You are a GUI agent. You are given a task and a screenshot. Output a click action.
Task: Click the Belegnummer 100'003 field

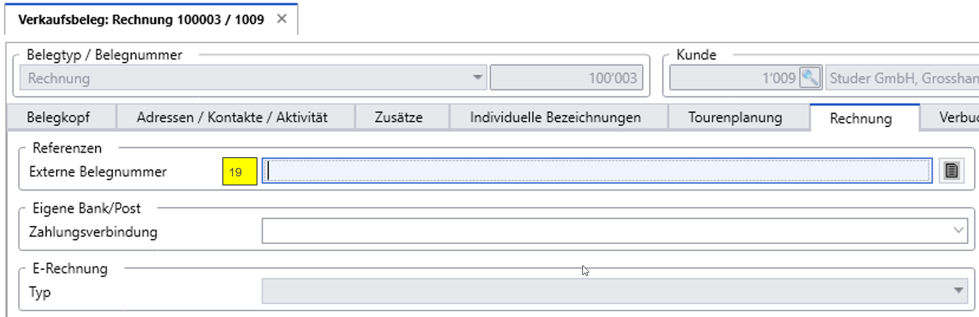click(566, 78)
